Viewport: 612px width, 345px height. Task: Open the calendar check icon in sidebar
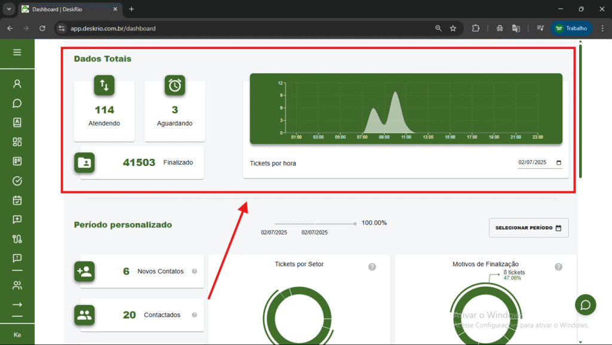point(17,201)
